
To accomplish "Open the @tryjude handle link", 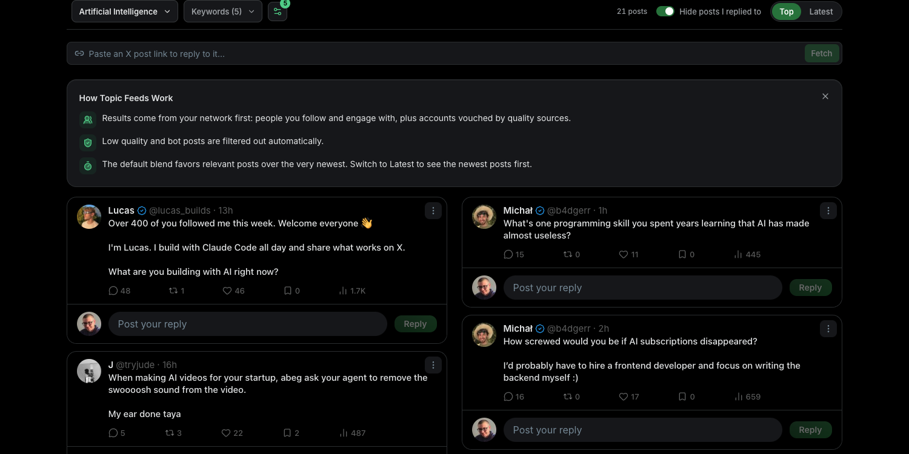I will [x=135, y=365].
